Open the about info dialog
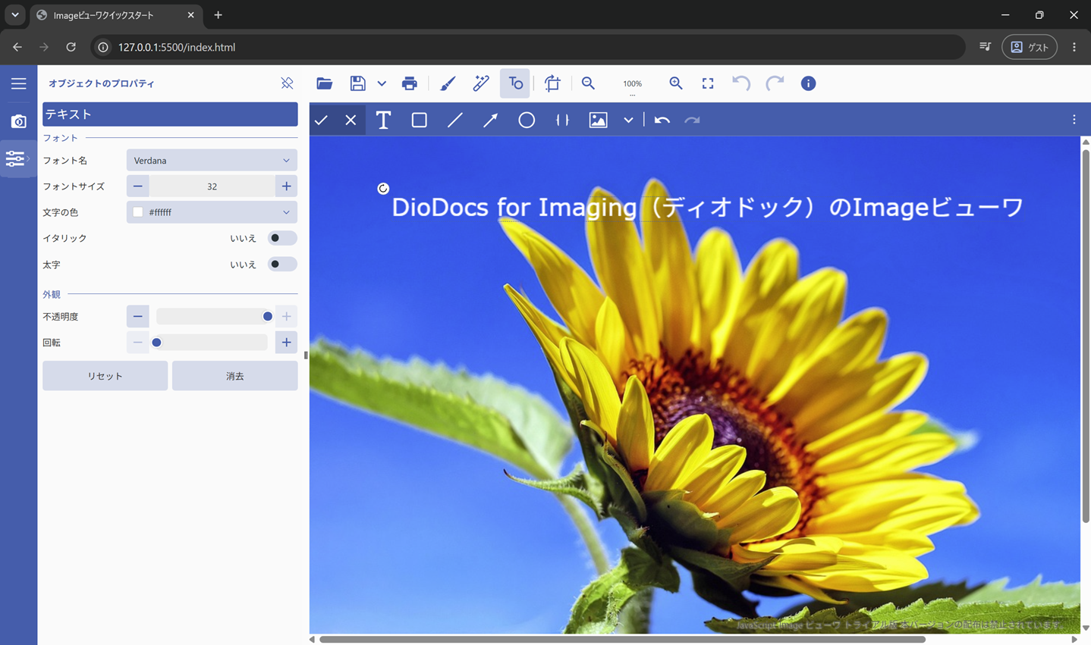1091x645 pixels. (808, 83)
